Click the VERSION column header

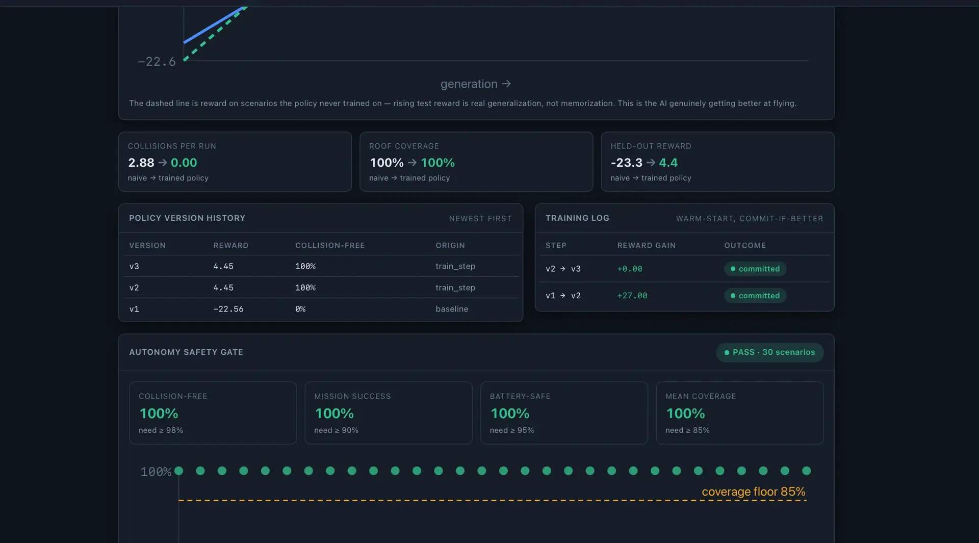pos(147,245)
